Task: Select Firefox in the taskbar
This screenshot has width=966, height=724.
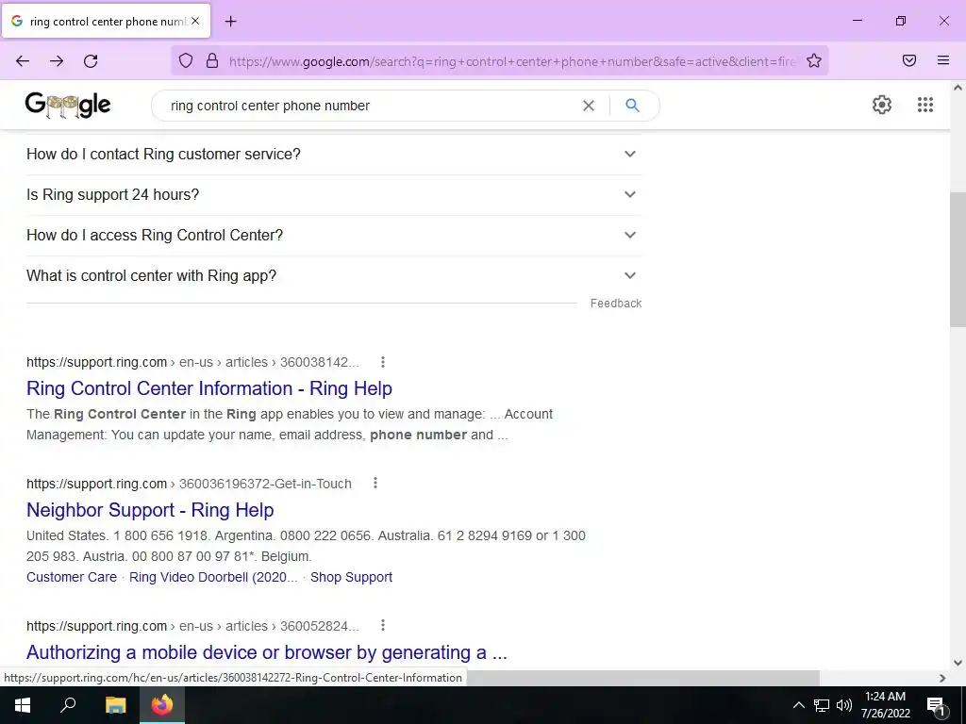Action: (162, 705)
